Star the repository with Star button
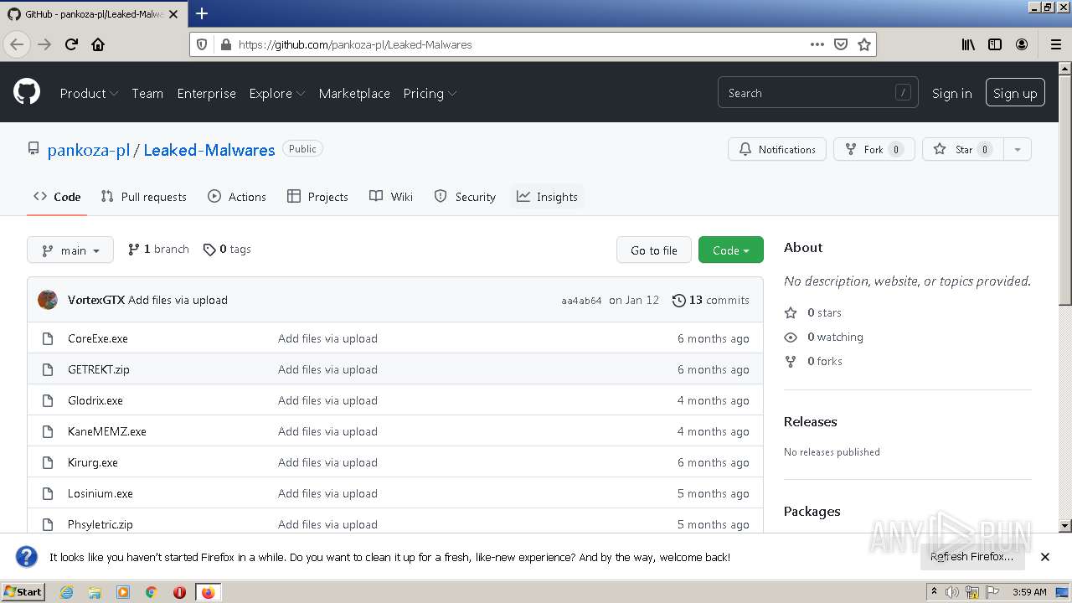Screen dimensions: 1072x603 tap(963, 149)
